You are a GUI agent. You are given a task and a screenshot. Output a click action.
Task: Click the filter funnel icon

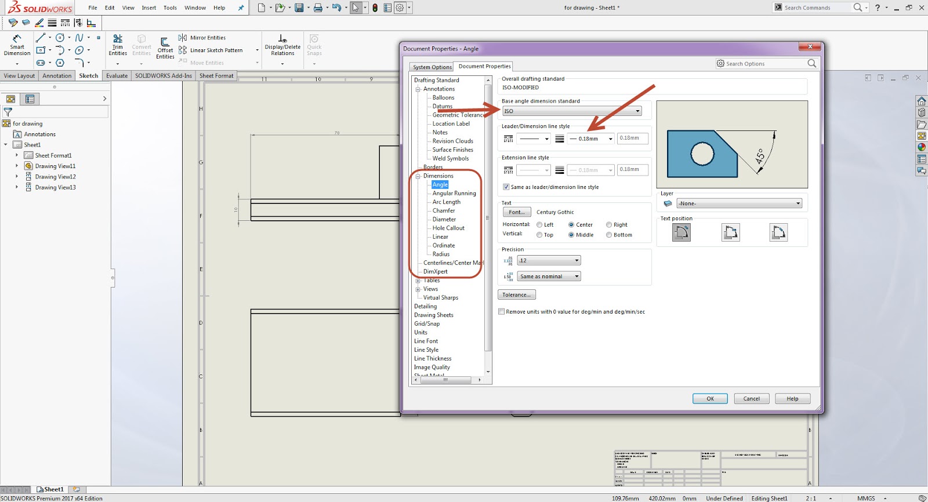[8, 112]
